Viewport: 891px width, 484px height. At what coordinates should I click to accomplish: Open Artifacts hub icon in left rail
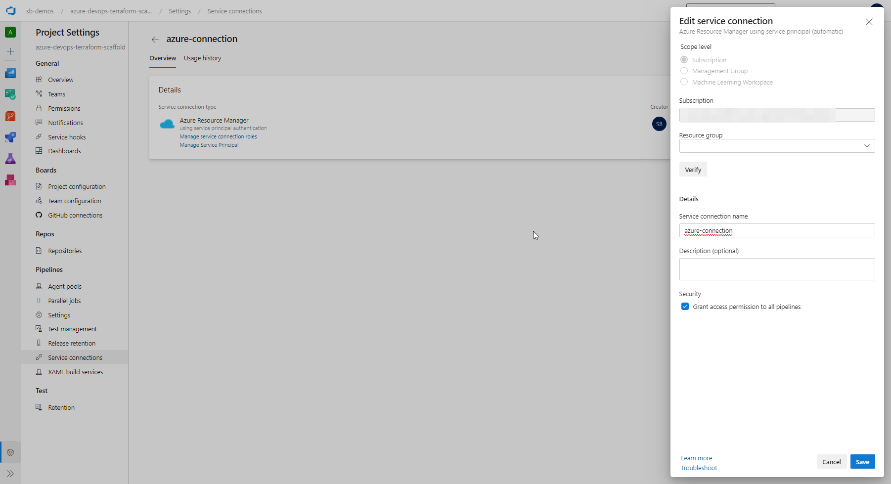[10, 180]
